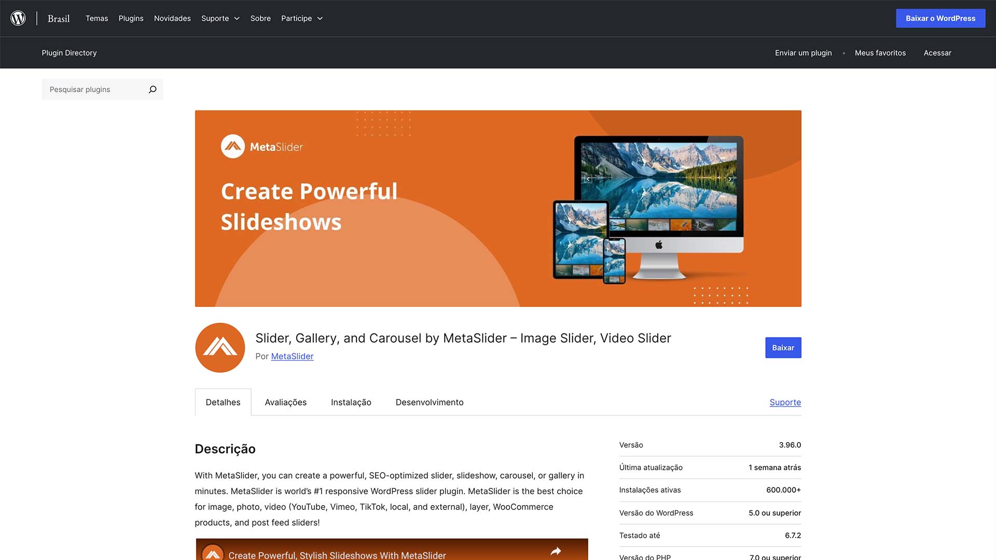This screenshot has width=996, height=560.
Task: Click the MetaSlider banner image
Action: point(498,208)
